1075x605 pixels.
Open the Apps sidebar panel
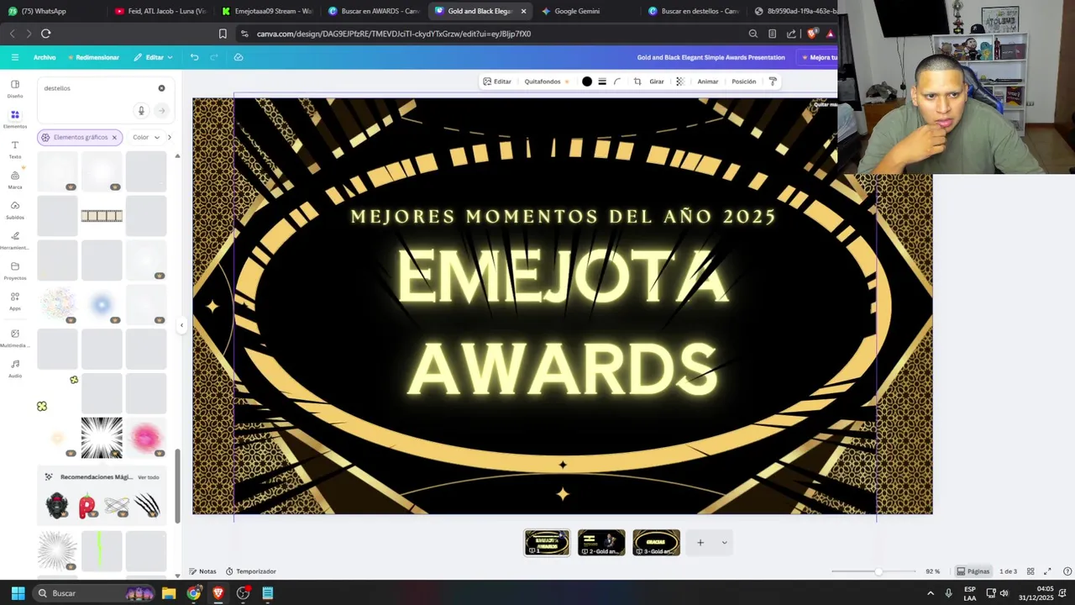15,301
